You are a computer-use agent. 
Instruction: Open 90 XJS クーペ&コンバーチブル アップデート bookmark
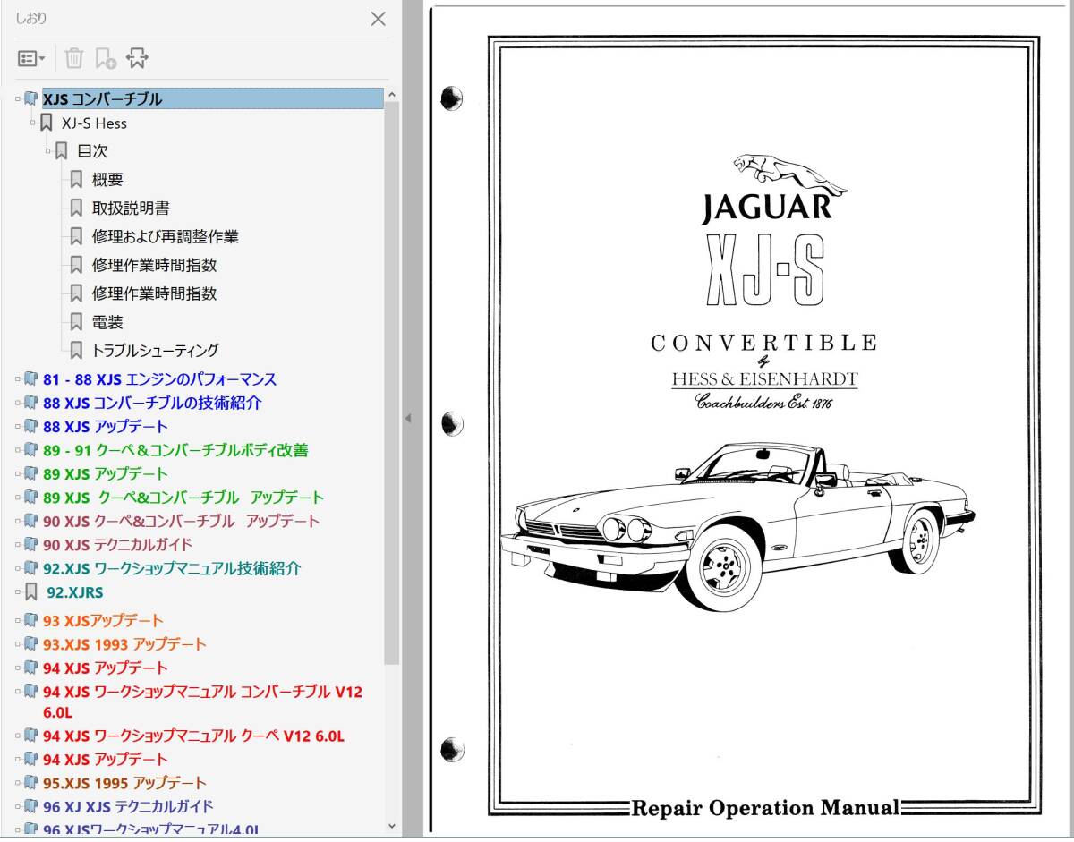pos(181,521)
